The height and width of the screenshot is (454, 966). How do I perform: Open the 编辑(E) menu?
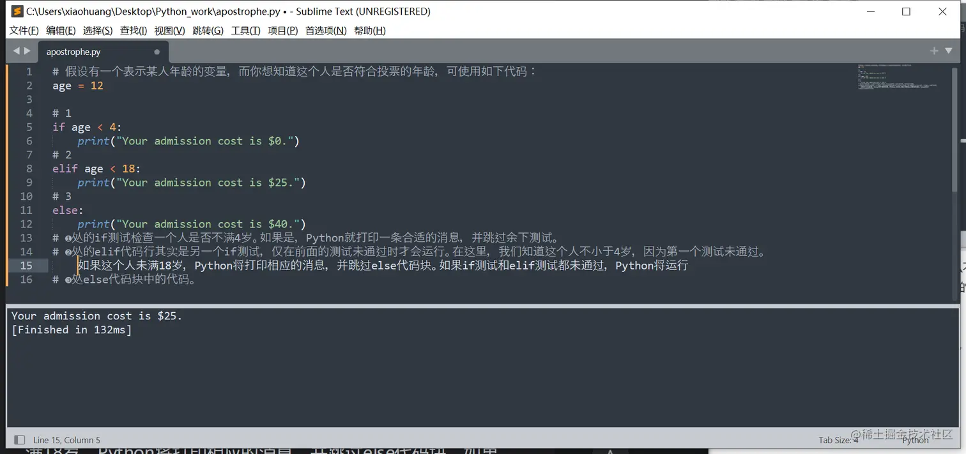[61, 31]
